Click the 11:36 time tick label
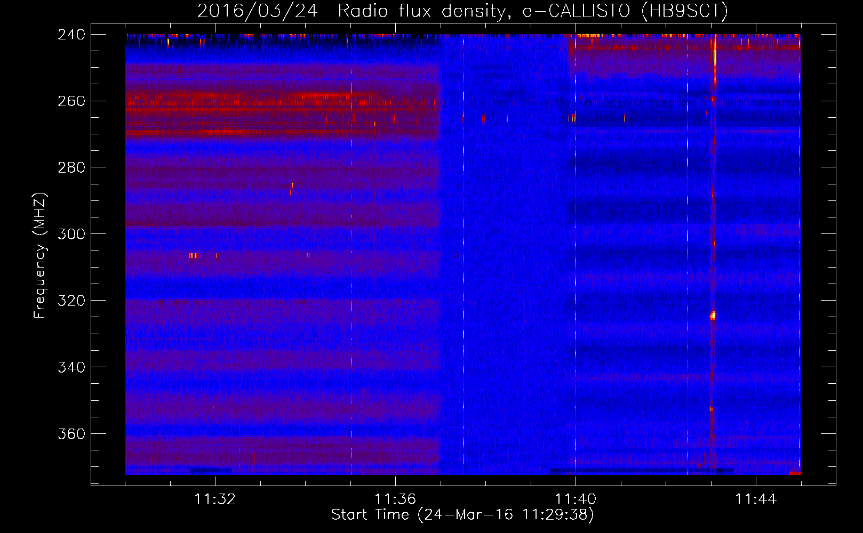This screenshot has width=863, height=533. pyautogui.click(x=395, y=499)
